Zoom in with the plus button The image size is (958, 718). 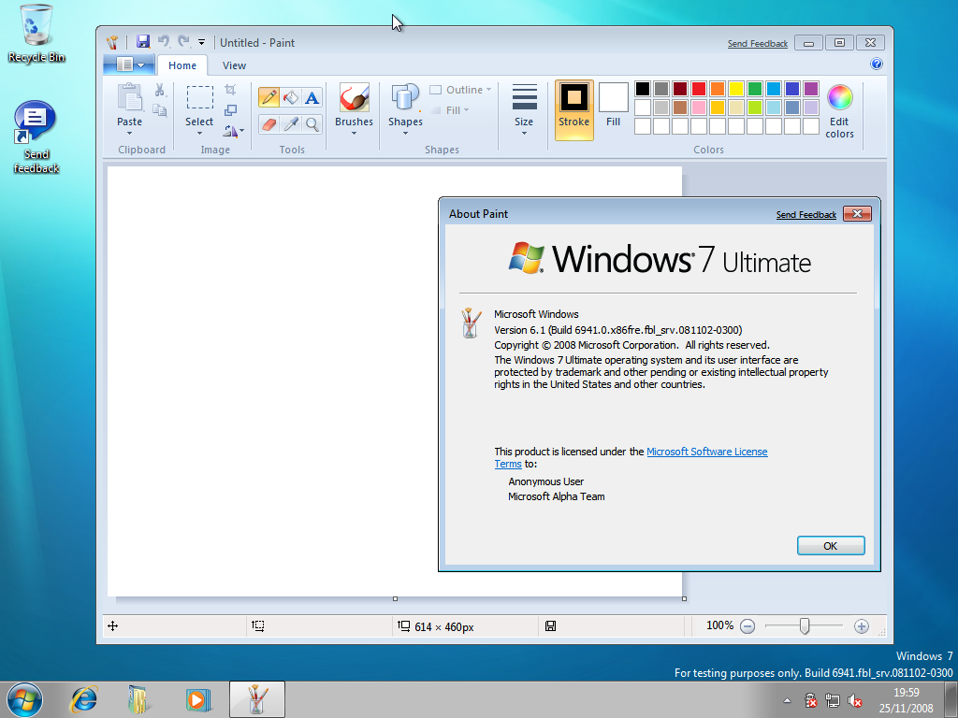pyautogui.click(x=862, y=626)
